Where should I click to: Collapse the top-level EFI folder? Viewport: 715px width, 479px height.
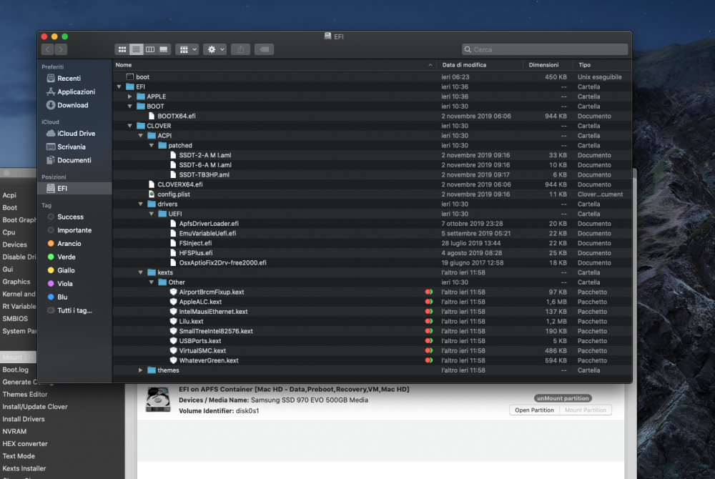coord(119,87)
